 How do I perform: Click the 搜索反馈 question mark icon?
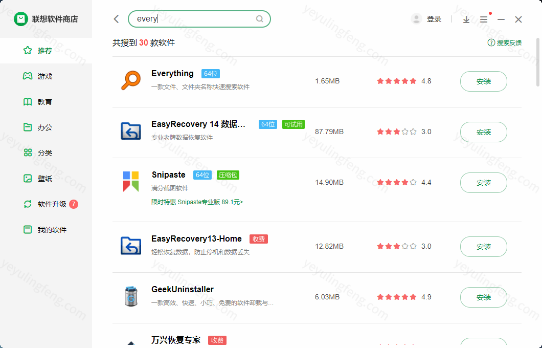[x=491, y=42]
